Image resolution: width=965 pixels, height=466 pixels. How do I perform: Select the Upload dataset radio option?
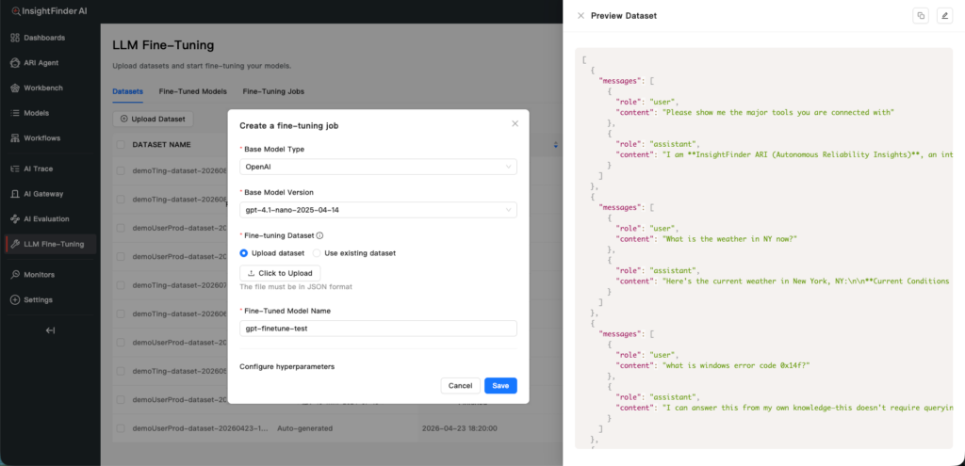[244, 252]
